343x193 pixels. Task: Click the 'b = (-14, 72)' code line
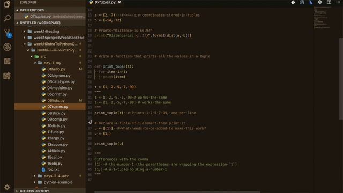coord(108,20)
